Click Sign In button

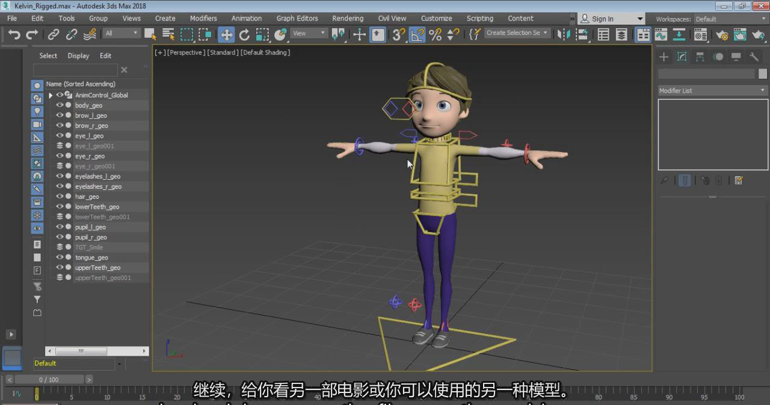tap(602, 19)
